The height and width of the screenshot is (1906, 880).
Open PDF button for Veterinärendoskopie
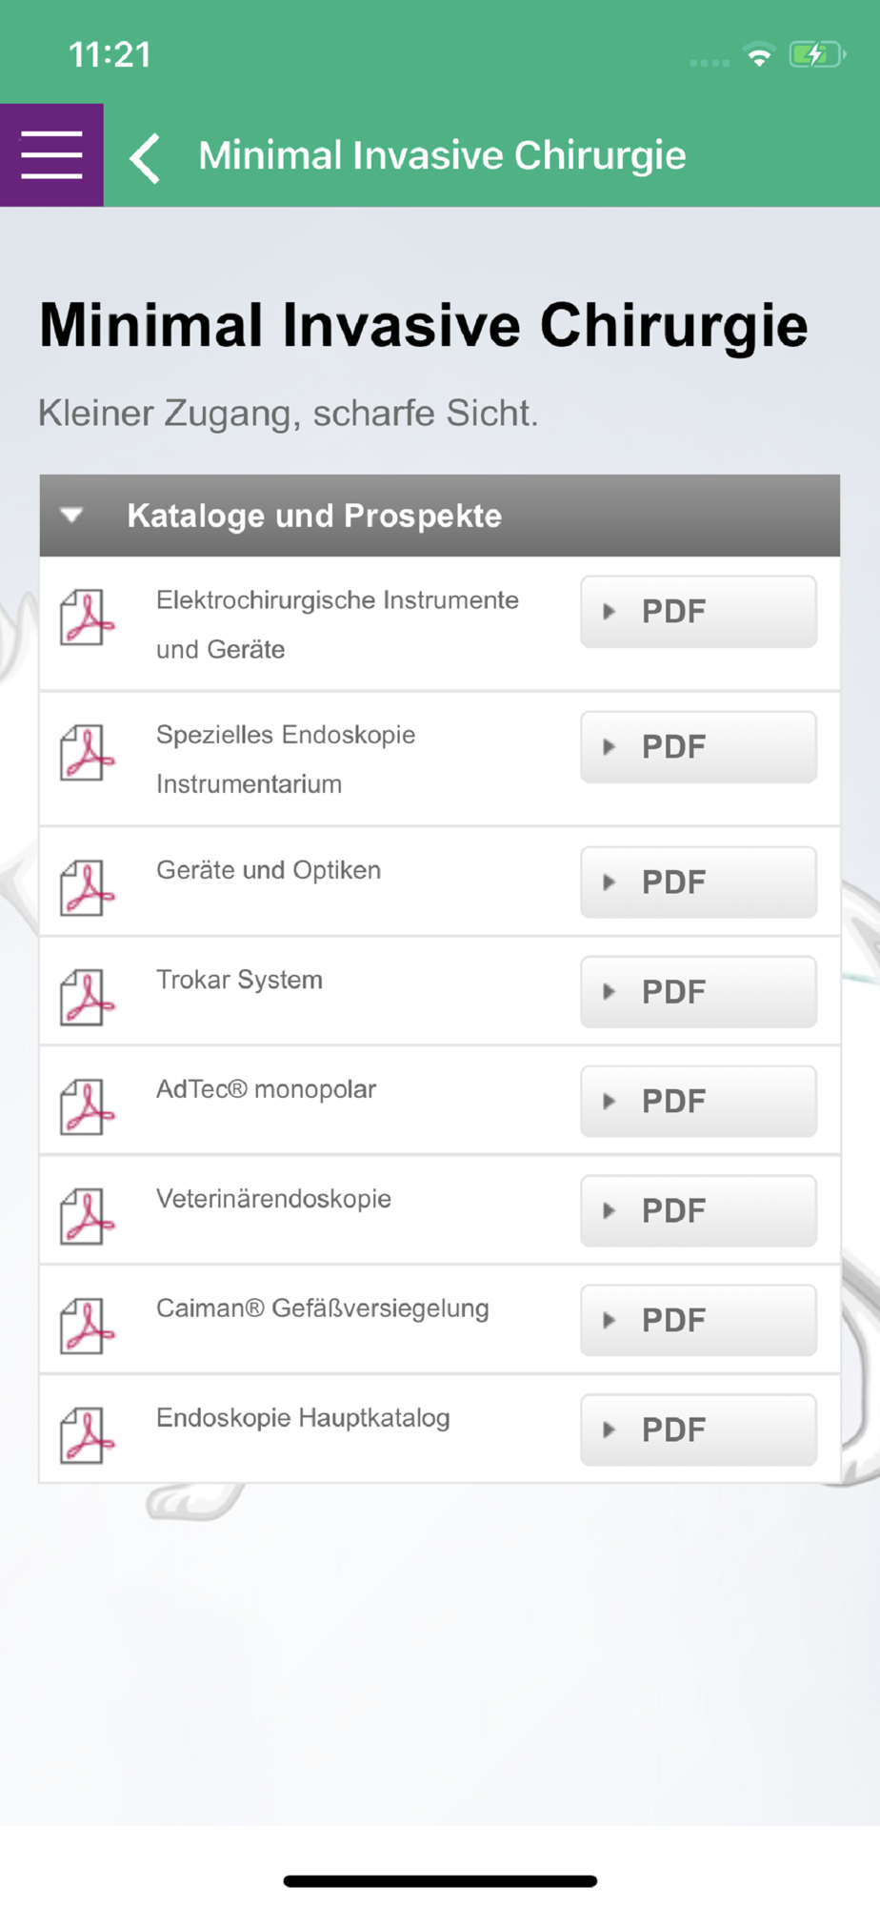point(698,1211)
